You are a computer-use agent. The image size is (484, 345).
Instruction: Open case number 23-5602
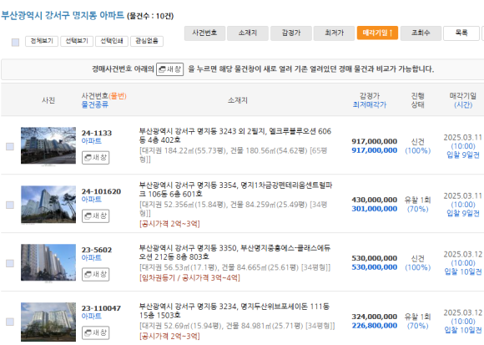[97, 250]
